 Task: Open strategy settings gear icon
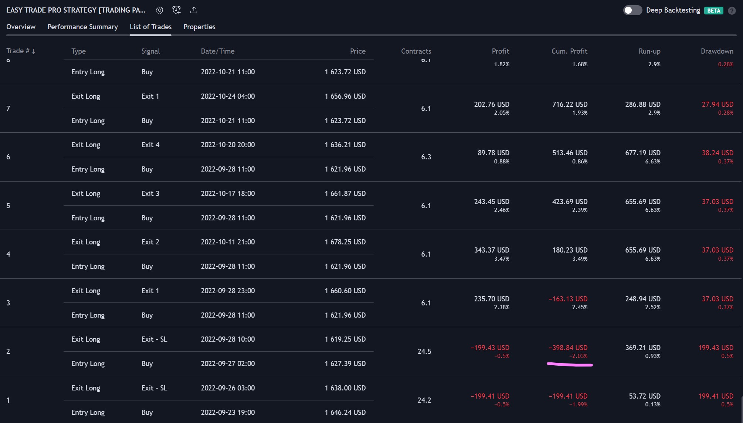[159, 10]
